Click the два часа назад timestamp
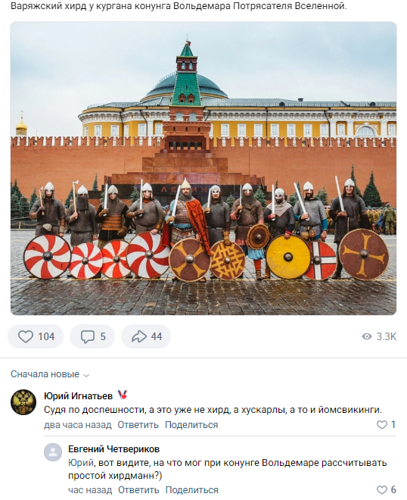 (x=78, y=425)
